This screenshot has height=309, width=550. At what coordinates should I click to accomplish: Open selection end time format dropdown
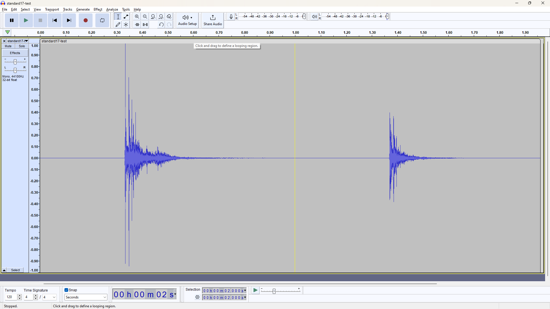(x=245, y=298)
